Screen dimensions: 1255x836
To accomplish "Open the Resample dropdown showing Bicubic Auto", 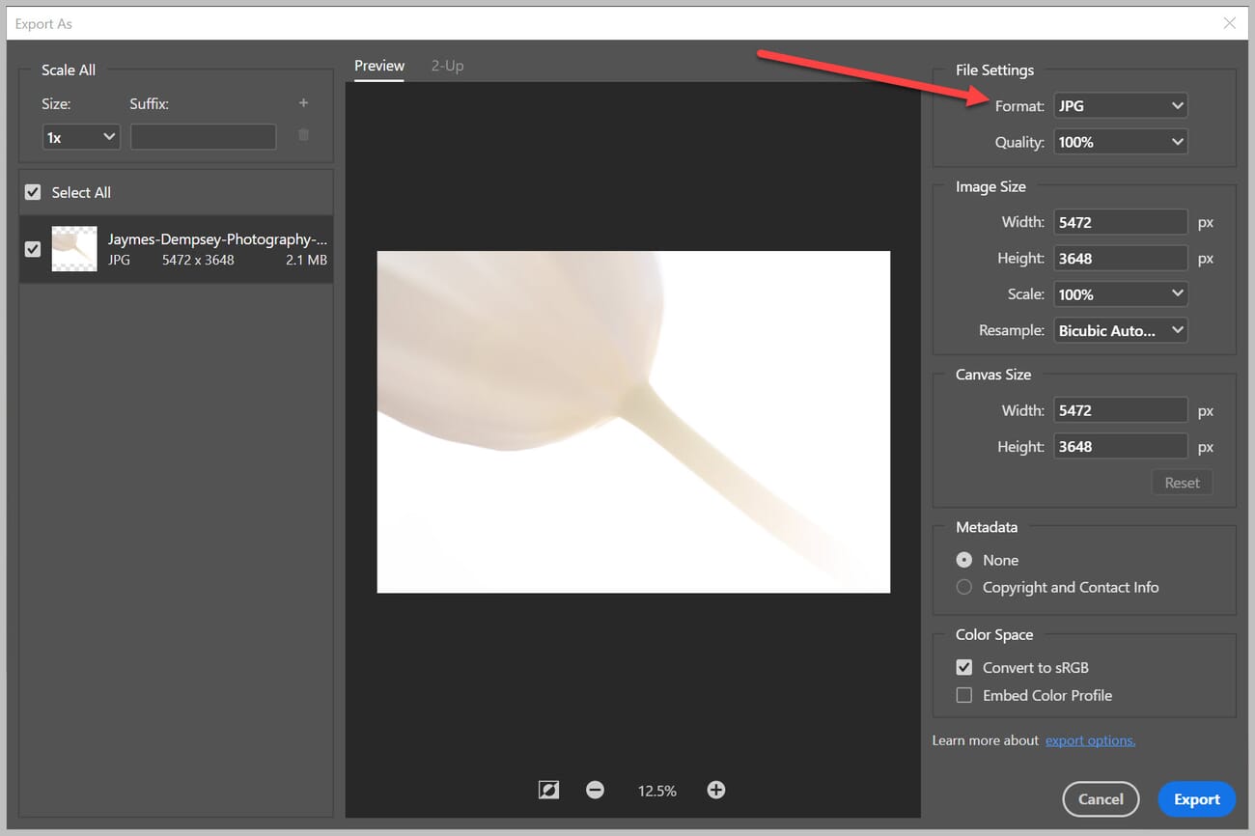I will tap(1120, 329).
